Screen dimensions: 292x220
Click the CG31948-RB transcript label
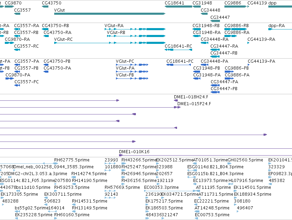[206, 25]
